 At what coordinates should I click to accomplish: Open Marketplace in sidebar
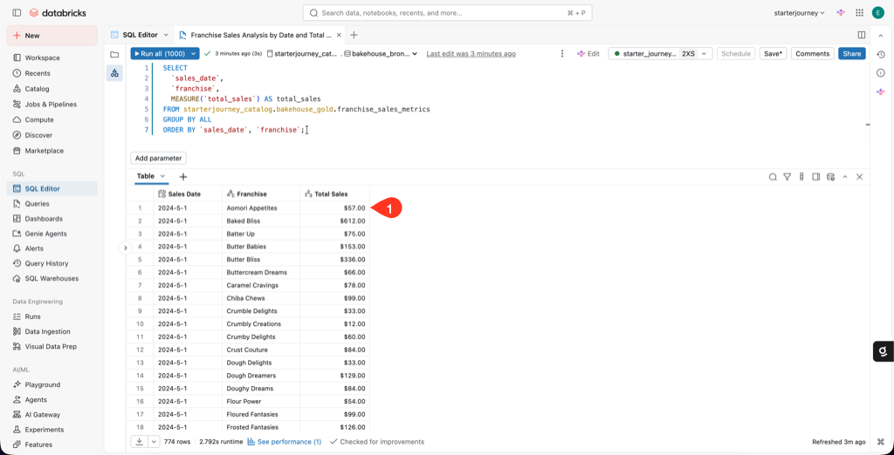point(52,151)
